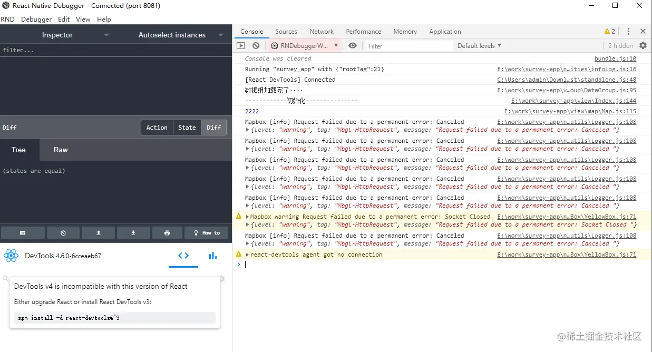652x352 pixels.
Task: Show console sidebar panel icon
Action: tap(241, 46)
